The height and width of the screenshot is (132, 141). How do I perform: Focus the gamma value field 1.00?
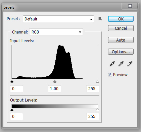pos(55,89)
